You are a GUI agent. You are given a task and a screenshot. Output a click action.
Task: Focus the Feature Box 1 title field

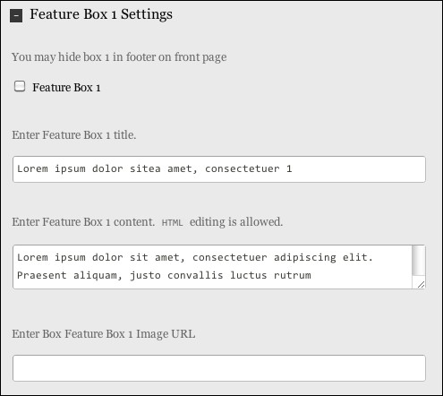[219, 169]
